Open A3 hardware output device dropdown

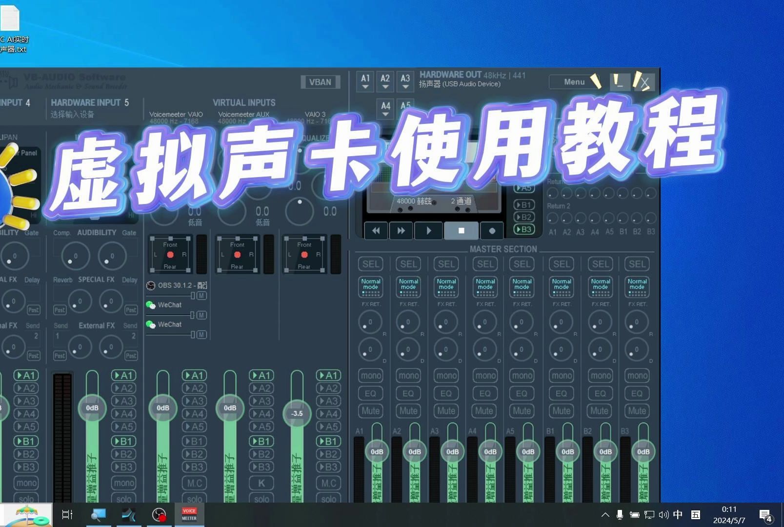[405, 81]
